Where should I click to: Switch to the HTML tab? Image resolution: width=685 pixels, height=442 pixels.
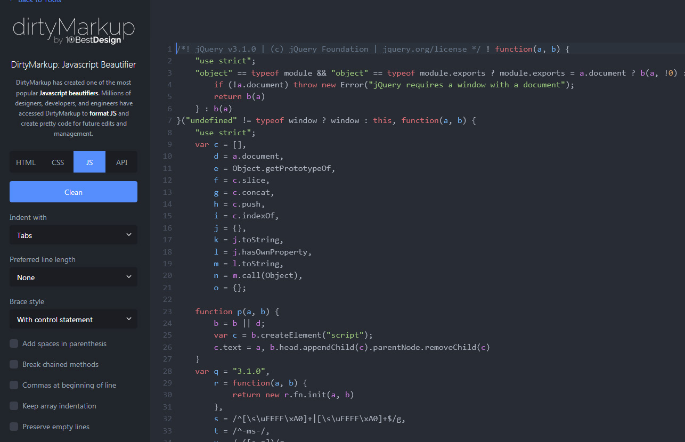26,162
